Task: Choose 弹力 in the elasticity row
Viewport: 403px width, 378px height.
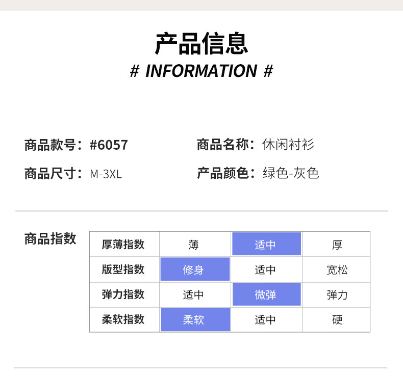Action: coord(337,294)
